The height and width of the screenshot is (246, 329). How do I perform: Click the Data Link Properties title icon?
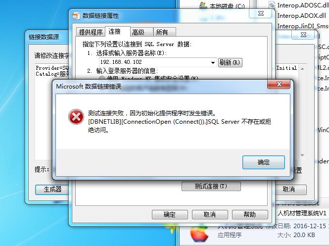click(x=76, y=16)
